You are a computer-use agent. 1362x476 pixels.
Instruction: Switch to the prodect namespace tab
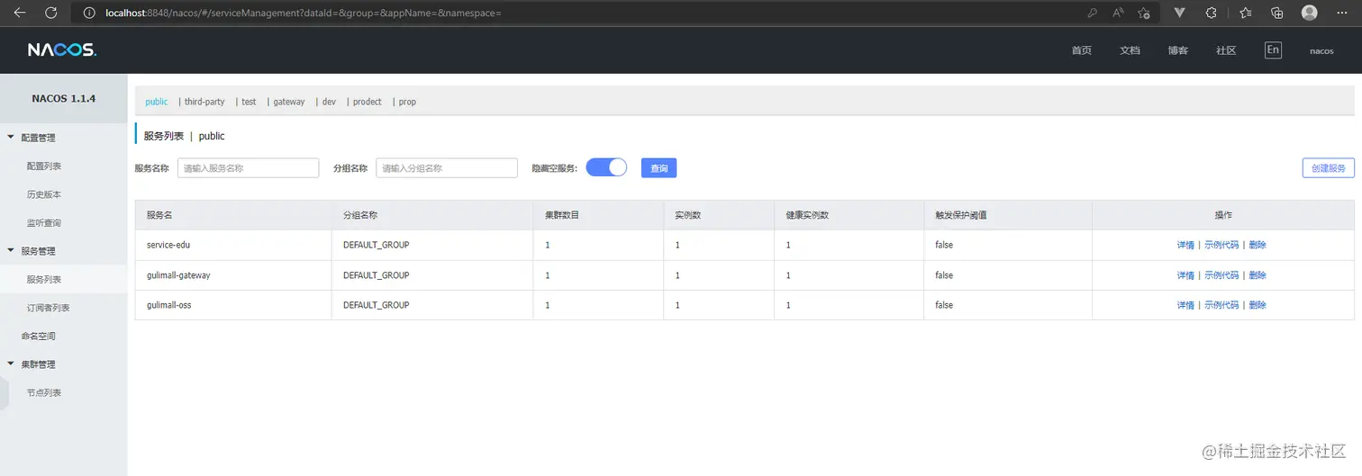368,102
